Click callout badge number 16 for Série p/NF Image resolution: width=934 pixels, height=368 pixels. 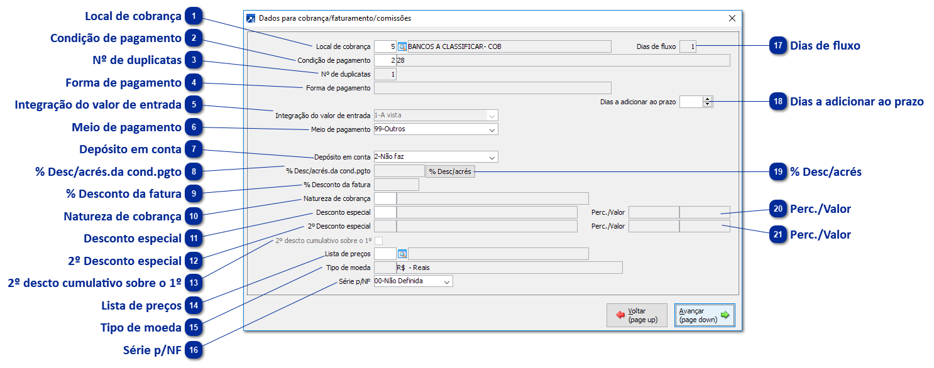tap(194, 350)
